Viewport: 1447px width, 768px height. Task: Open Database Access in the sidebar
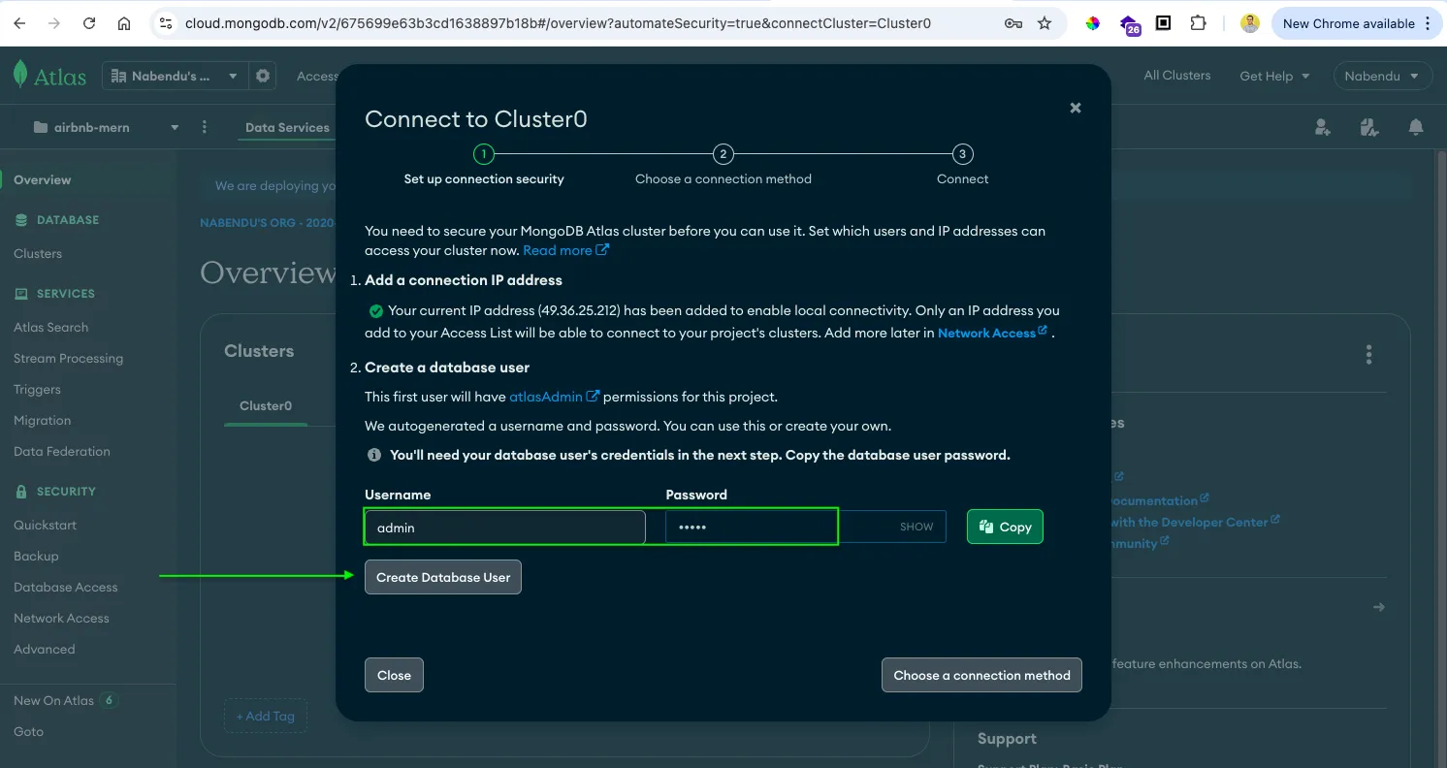pos(65,587)
